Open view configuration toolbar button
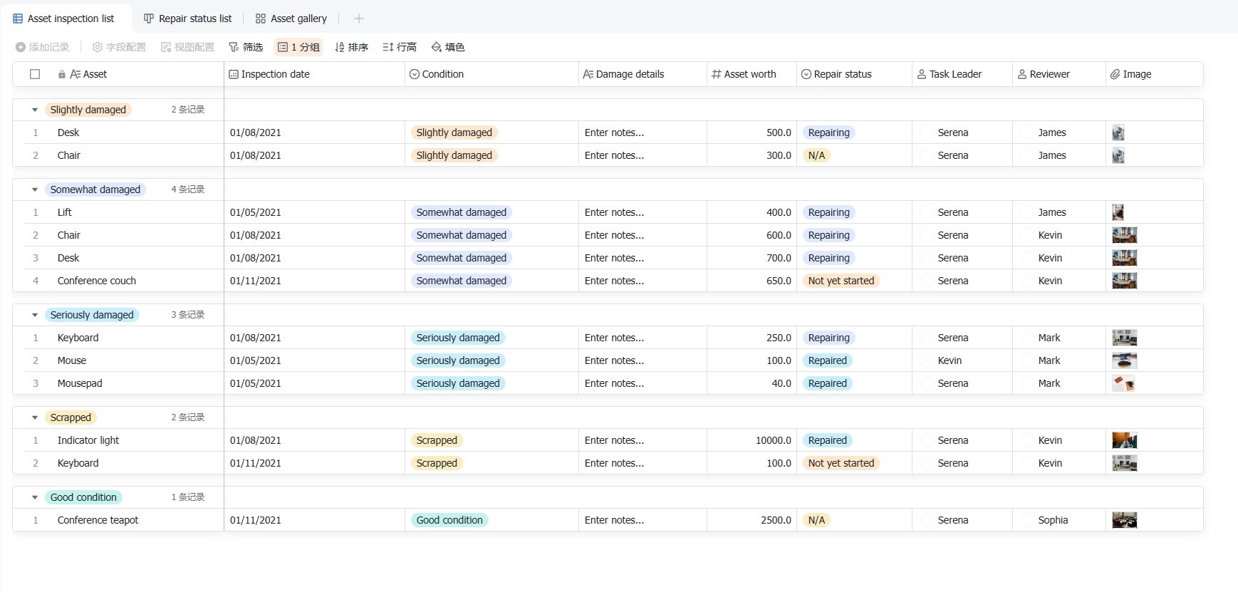This screenshot has height=592, width=1238. coord(187,47)
